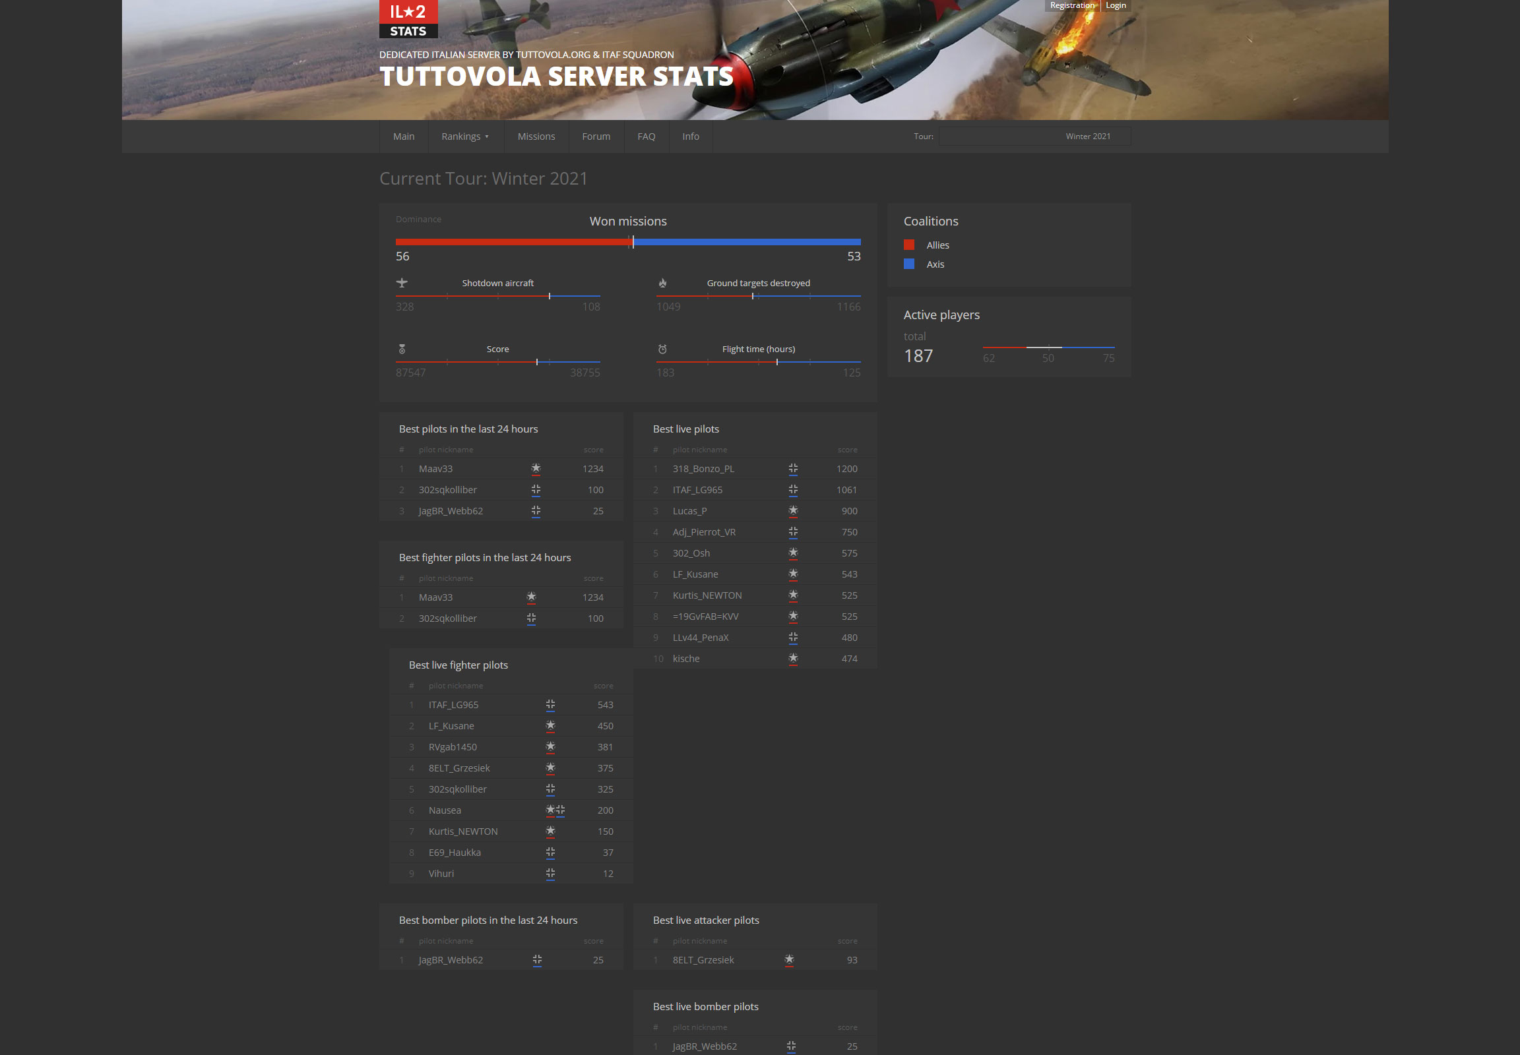Screen dimensions: 1520x1055
Task: Click the star icon beside =19GvFAB=KVV
Action: pyautogui.click(x=793, y=617)
